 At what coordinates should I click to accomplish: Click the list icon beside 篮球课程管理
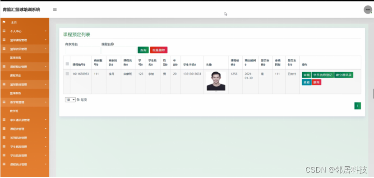point(4,40)
